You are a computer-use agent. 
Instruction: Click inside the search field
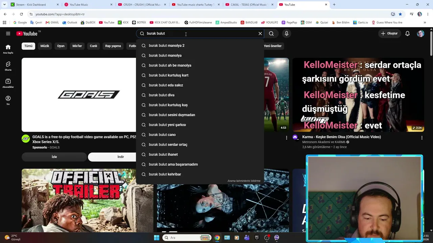200,33
